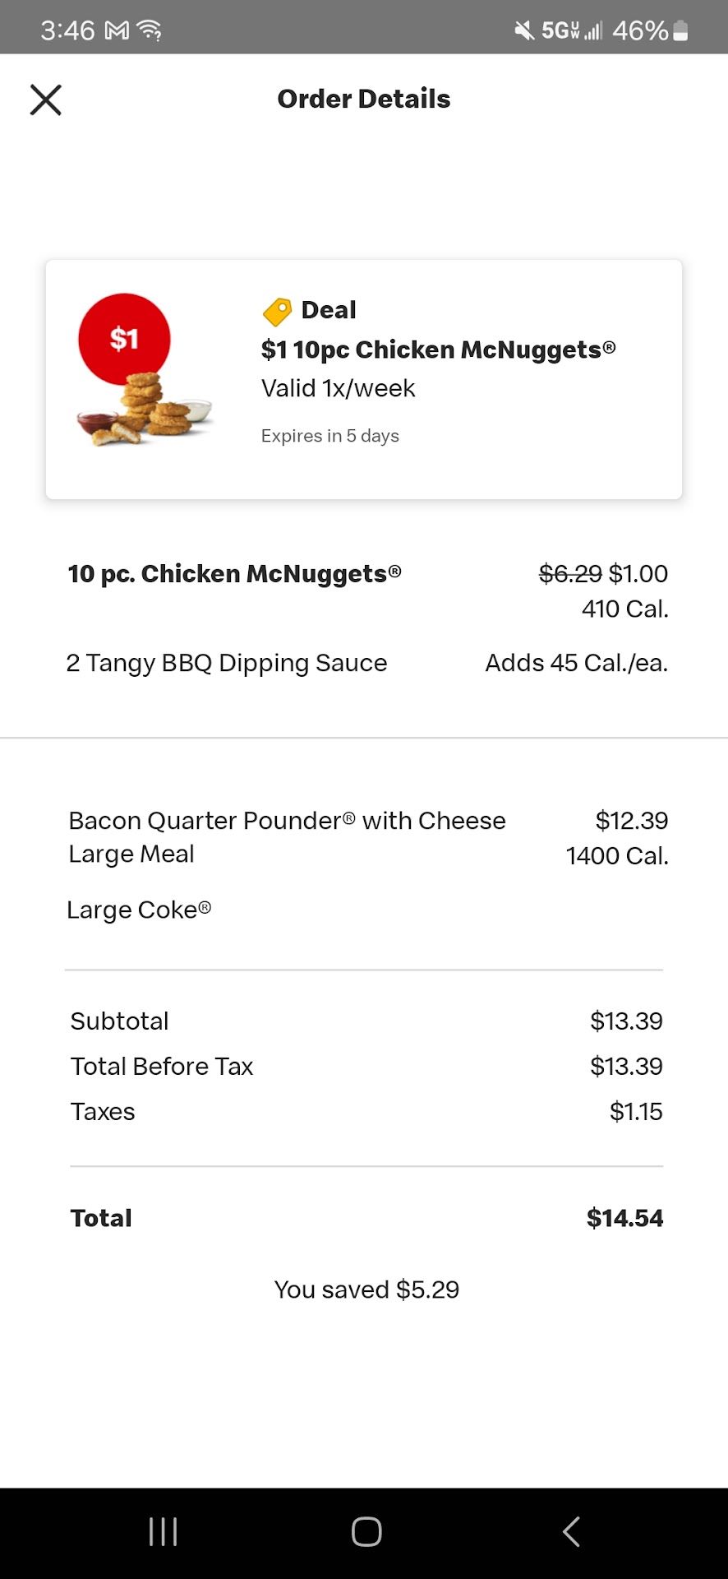The image size is (728, 1579).
Task: Tap the Expires in 5 days text
Action: [329, 436]
